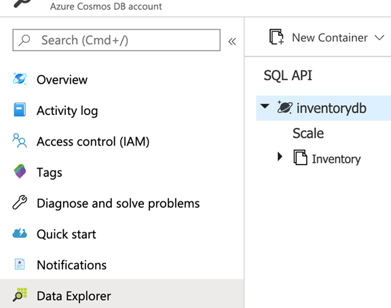The image size is (391, 308).
Task: Expand the Inventory container node
Action: coord(280,156)
